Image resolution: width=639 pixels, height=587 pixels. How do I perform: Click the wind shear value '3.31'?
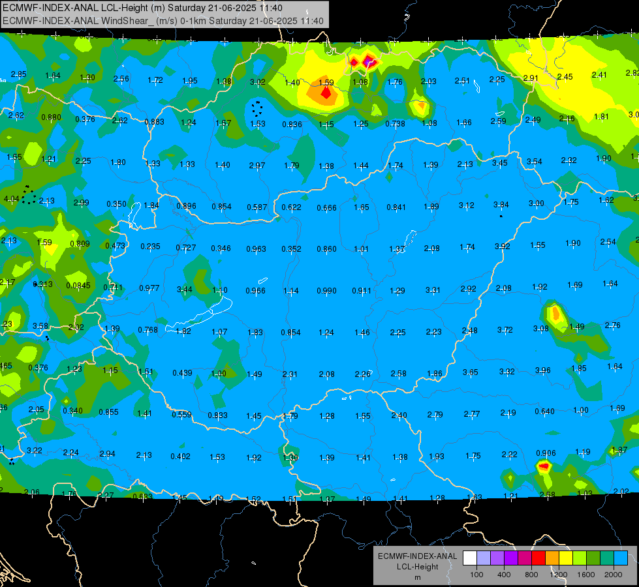coord(433,290)
